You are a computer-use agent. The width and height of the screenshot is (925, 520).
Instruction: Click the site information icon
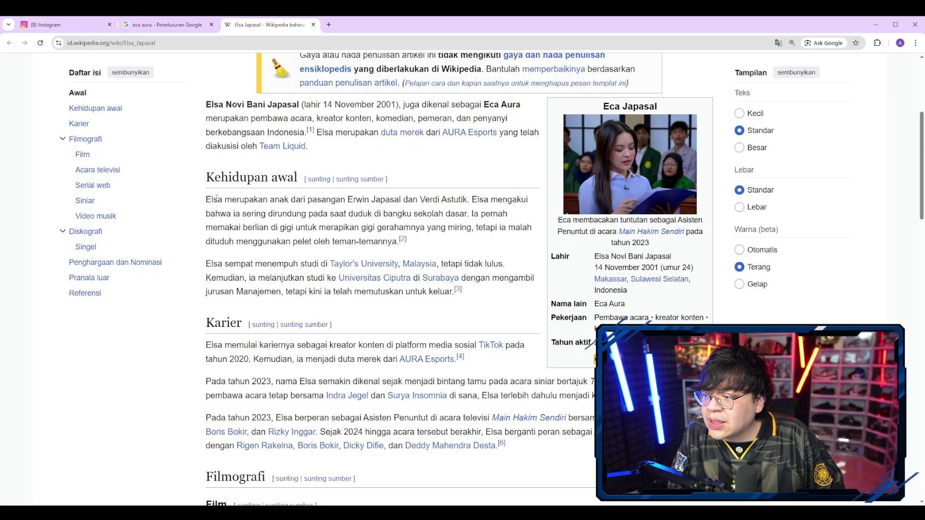point(58,43)
